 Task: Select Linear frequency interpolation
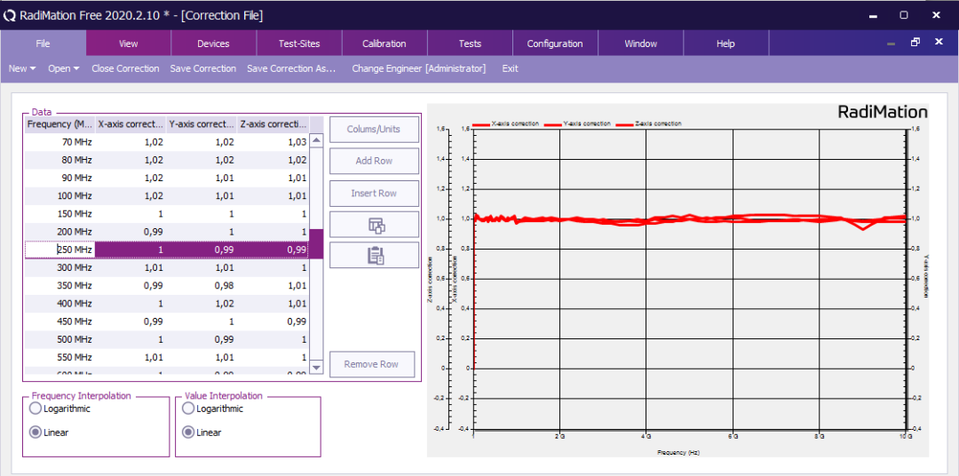[x=50, y=432]
